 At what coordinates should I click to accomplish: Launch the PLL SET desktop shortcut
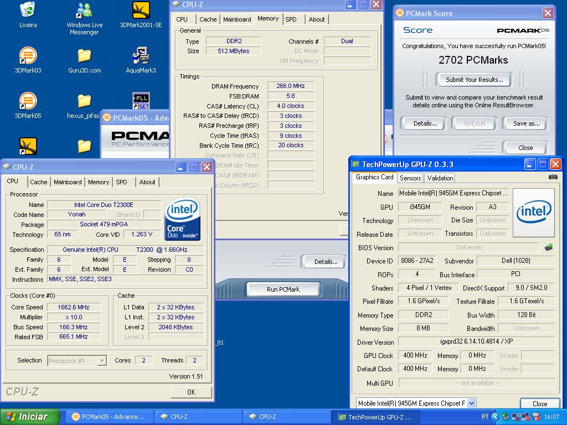(x=141, y=101)
